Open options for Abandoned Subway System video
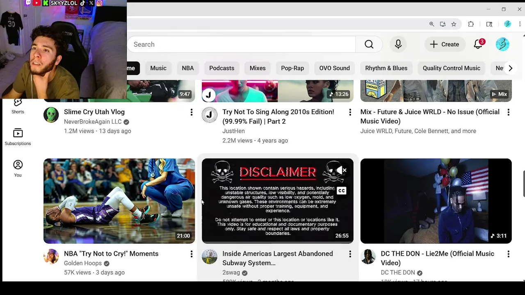Viewport: 525px width, 295px height. point(350,254)
